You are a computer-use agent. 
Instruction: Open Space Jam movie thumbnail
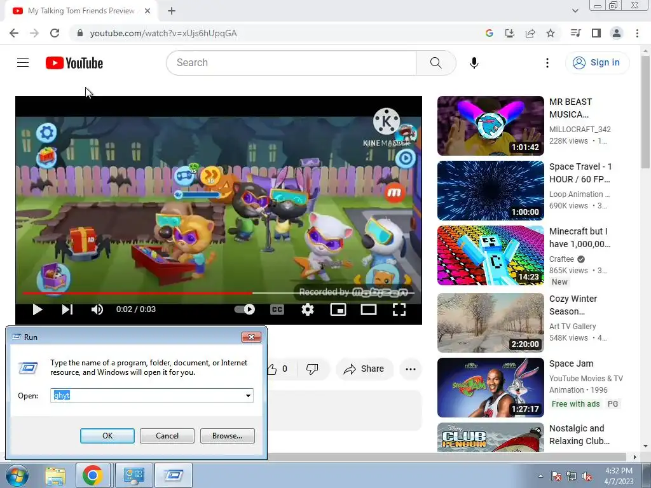(x=490, y=388)
